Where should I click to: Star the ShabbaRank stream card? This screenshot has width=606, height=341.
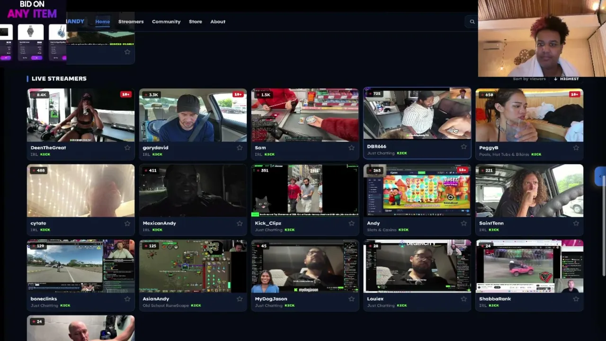click(x=576, y=299)
